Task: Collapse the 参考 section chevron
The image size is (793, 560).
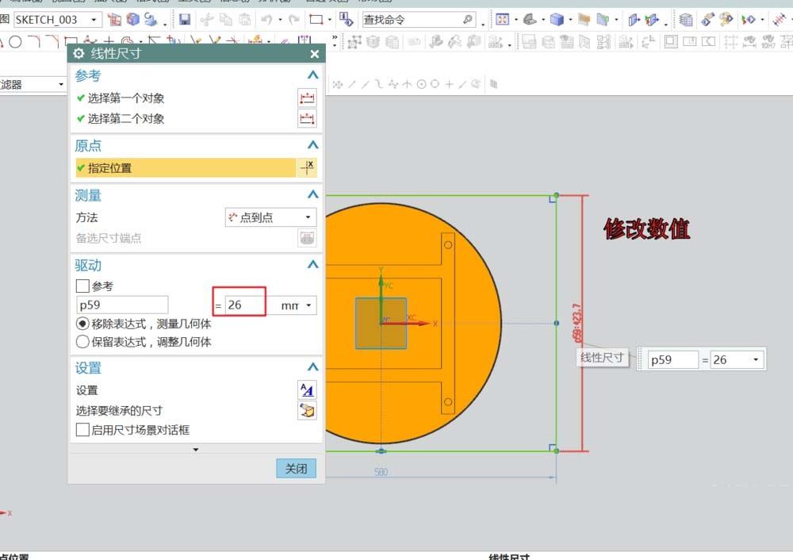Action: 311,75
